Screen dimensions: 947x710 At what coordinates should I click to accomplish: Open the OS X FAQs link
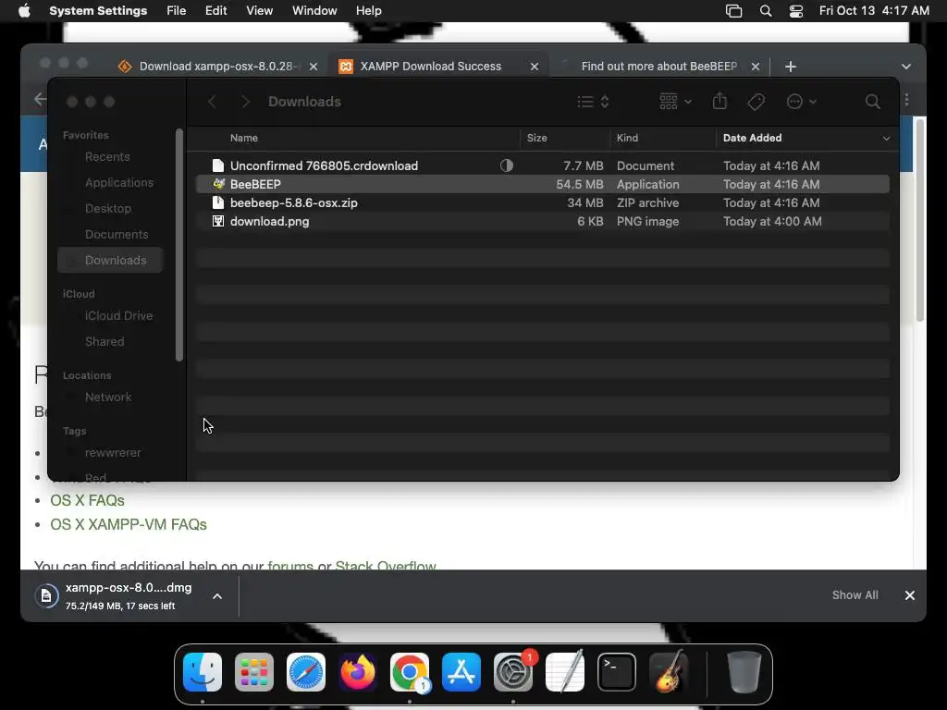[x=87, y=500]
